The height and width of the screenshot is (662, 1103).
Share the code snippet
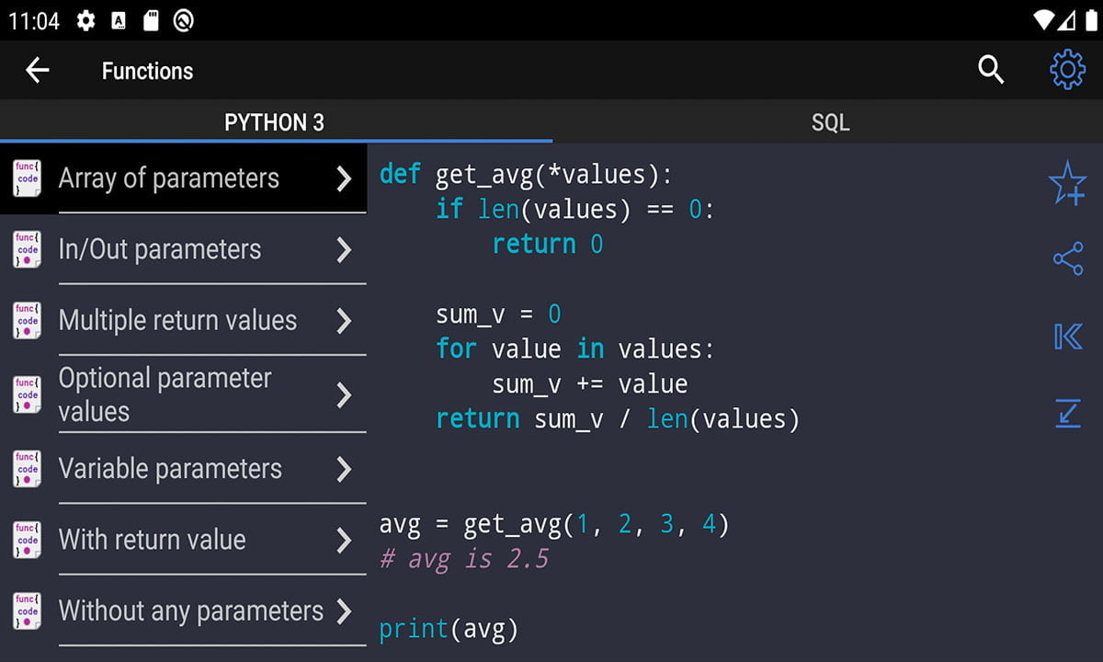1067,259
